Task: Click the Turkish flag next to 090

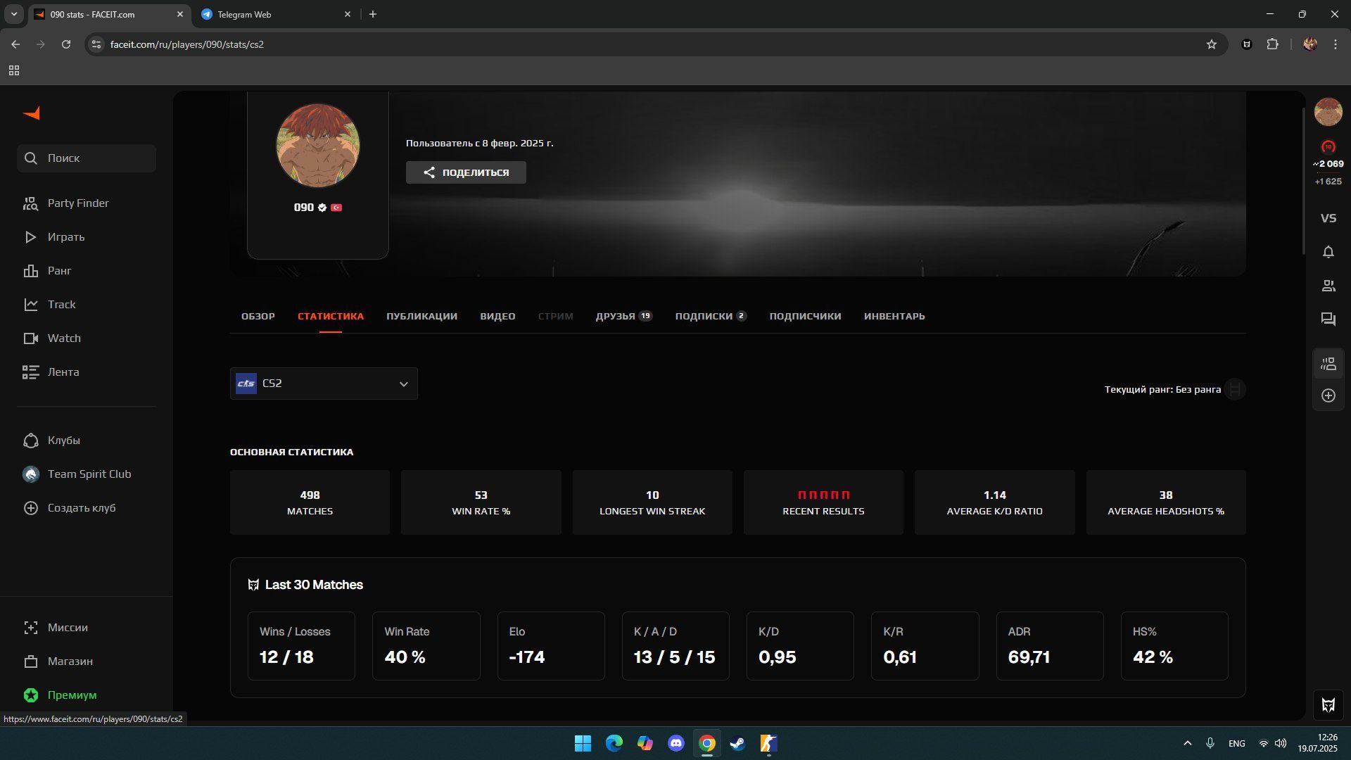Action: (336, 208)
